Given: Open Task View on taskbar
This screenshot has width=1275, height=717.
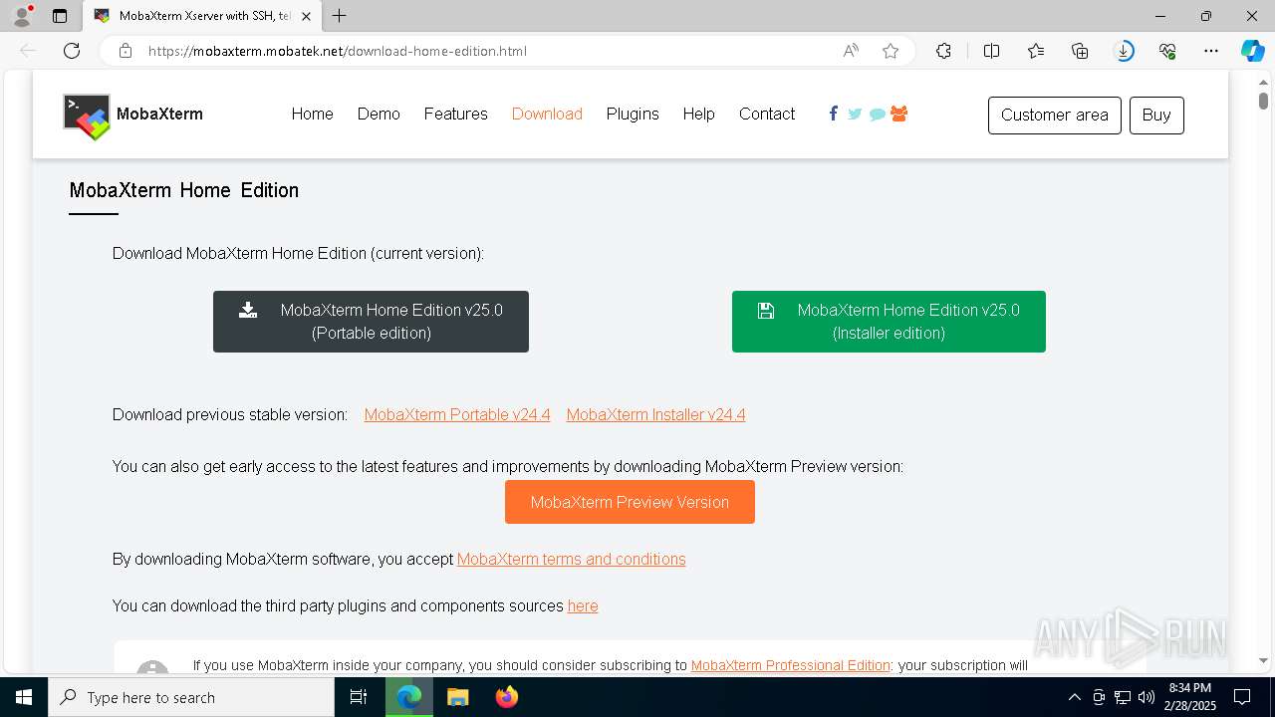Looking at the screenshot, I should pos(359,697).
